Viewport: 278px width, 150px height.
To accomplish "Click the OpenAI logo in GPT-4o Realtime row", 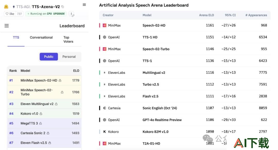I will coord(105,120).
